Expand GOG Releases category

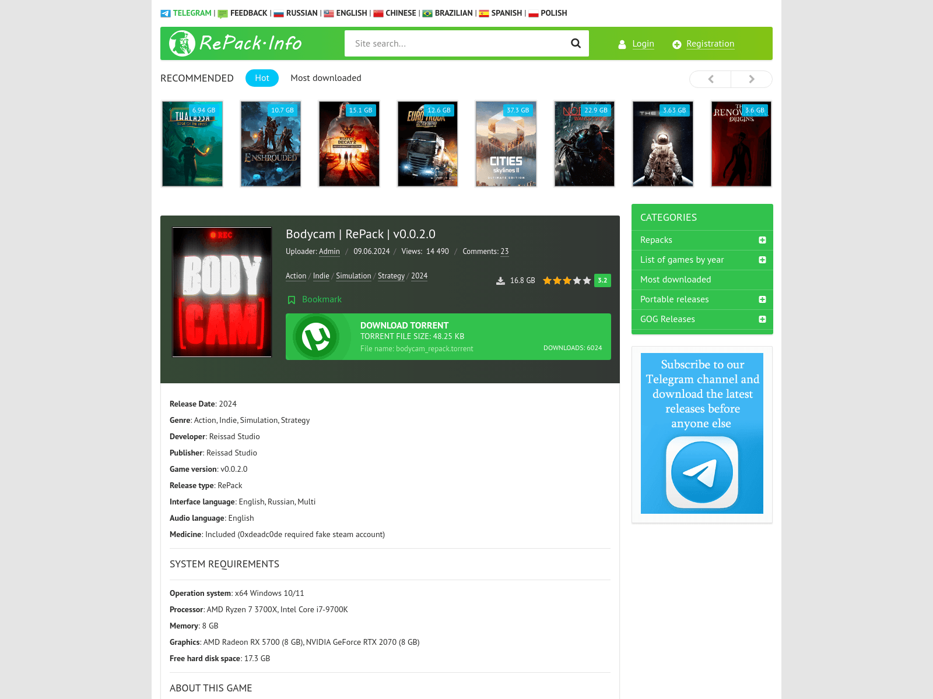762,319
